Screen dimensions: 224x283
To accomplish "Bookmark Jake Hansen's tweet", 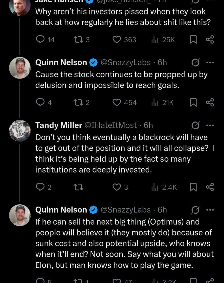I will click(x=193, y=40).
